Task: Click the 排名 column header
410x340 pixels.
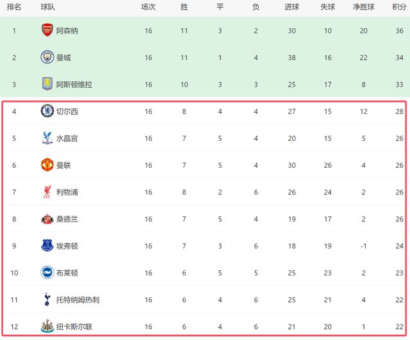Action: point(14,8)
